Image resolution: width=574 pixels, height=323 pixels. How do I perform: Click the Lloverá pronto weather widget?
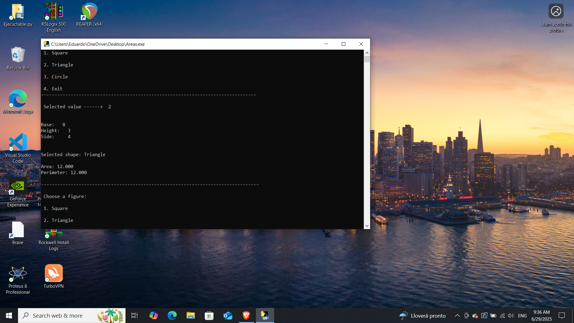pyautogui.click(x=422, y=316)
